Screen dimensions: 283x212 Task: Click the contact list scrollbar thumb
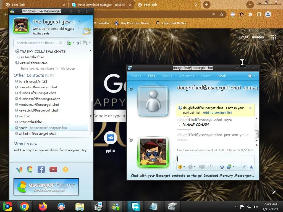pyautogui.click(x=91, y=116)
